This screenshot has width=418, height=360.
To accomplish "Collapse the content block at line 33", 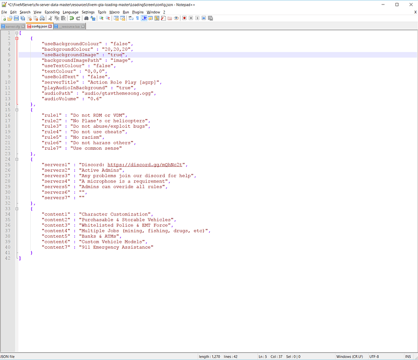I will coord(17,209).
